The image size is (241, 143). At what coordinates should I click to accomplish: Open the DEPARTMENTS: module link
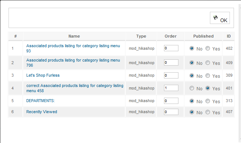40,101
